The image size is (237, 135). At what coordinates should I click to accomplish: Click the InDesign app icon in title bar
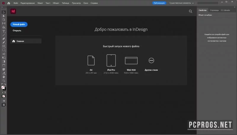(x=3, y=3)
